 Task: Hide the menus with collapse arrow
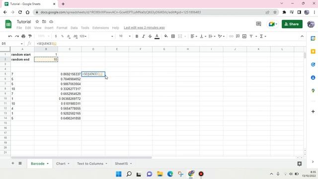click(302, 36)
